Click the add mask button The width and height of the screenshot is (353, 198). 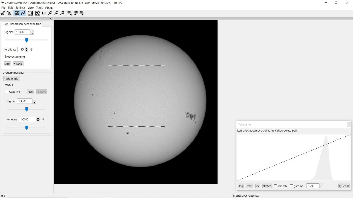tap(12, 79)
